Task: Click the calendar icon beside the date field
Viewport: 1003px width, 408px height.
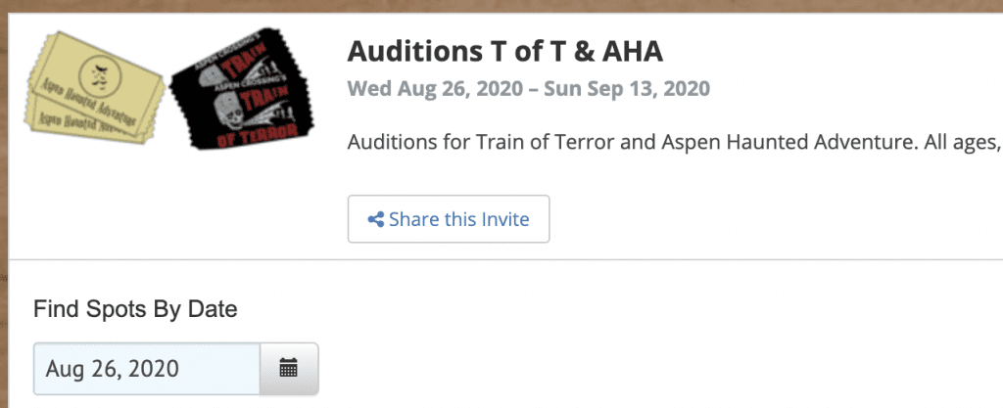Action: pos(289,369)
